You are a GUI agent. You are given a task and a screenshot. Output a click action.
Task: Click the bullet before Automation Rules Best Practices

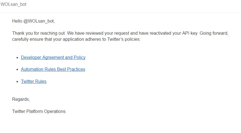pyautogui.click(x=17, y=69)
